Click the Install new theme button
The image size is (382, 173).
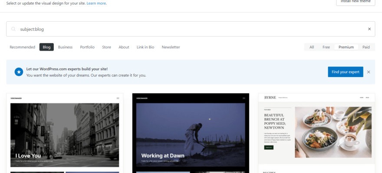click(356, 1)
